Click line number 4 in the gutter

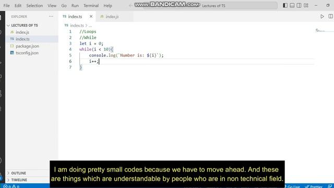(70, 50)
